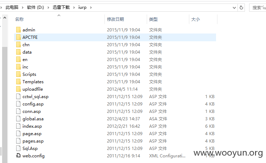Viewport: 266px width, 163px height.
Task: Click the type ASA 文件 of global.asa
Action: [x=158, y=119]
